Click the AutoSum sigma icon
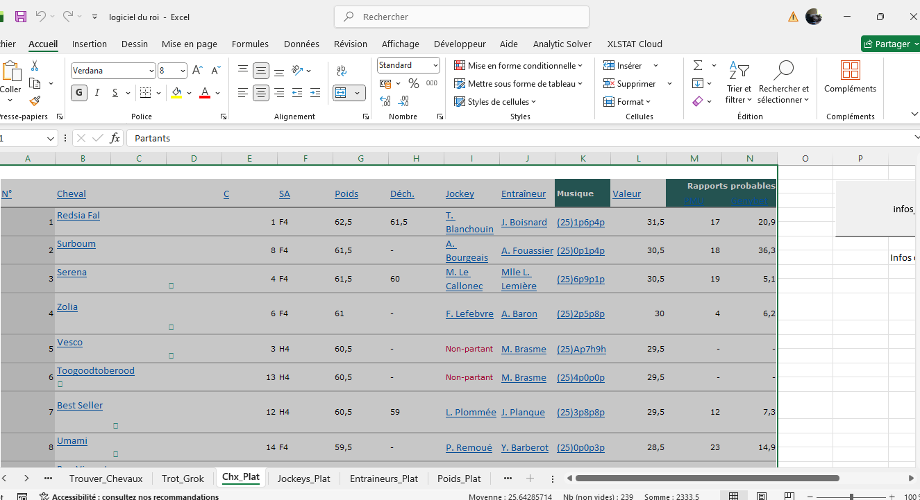The height and width of the screenshot is (500, 920). (x=698, y=65)
